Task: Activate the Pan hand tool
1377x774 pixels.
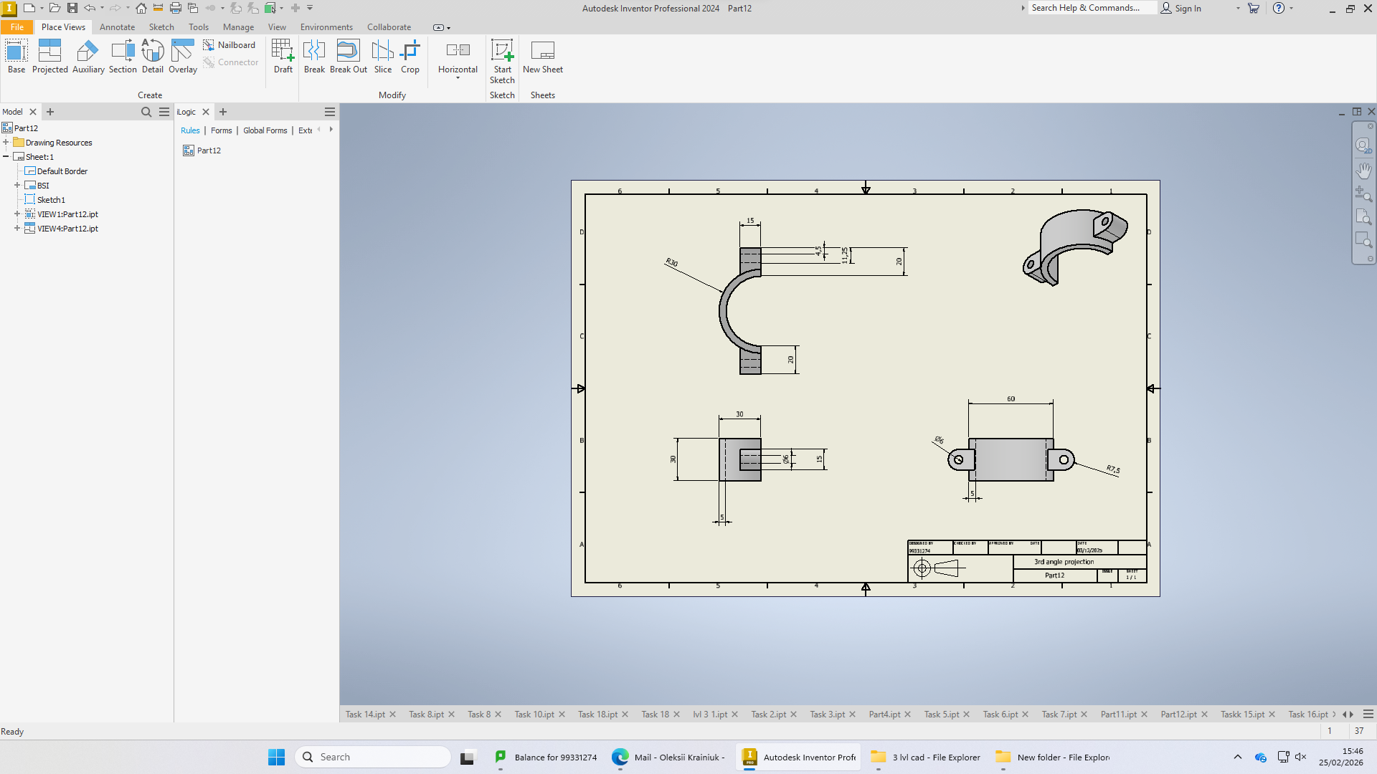Action: tap(1363, 171)
